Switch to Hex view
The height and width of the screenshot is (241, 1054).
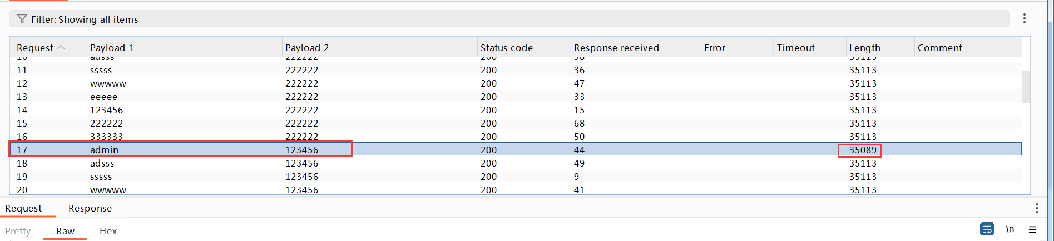click(x=108, y=231)
